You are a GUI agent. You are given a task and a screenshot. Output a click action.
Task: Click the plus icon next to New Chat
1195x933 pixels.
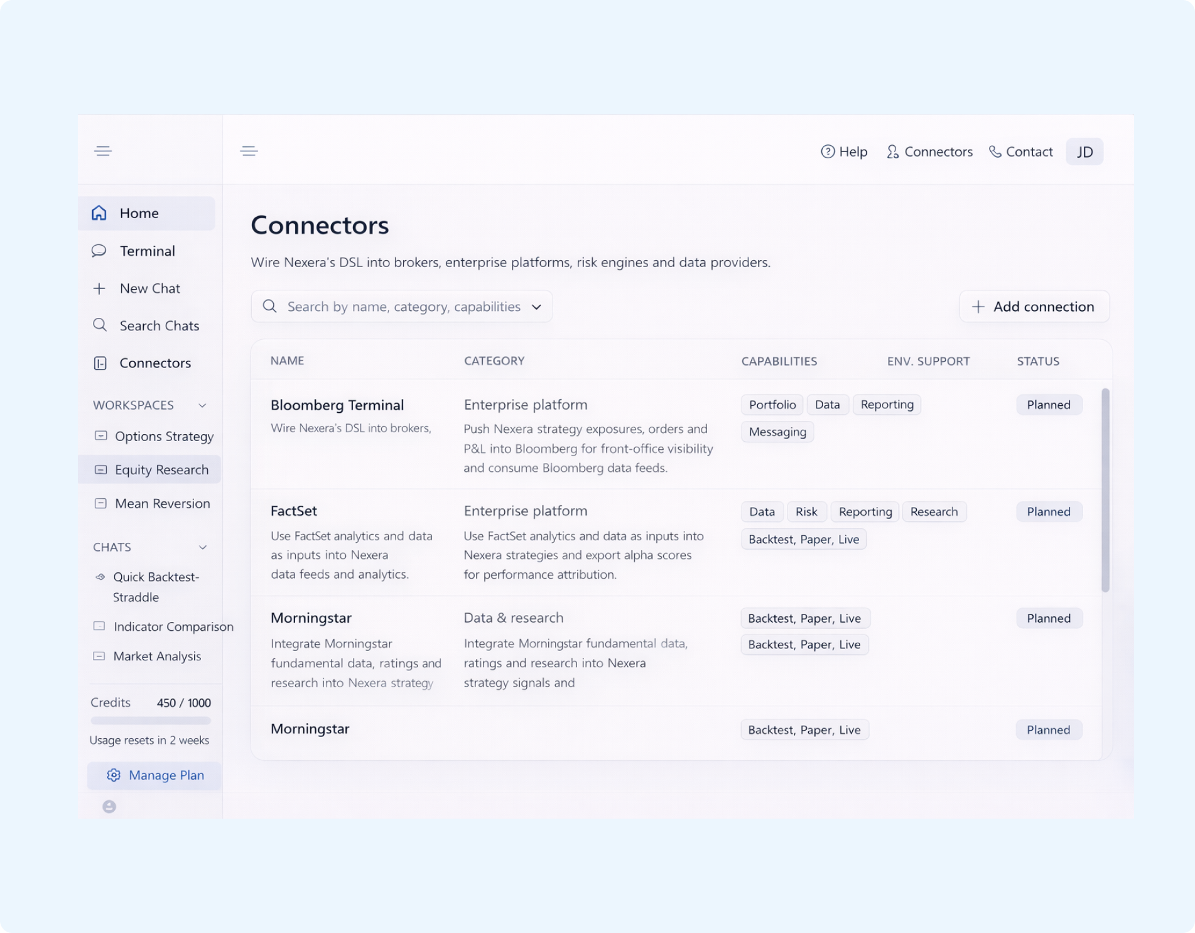click(99, 288)
